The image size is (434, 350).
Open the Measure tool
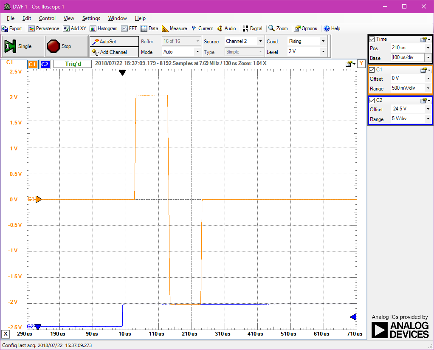(x=175, y=28)
